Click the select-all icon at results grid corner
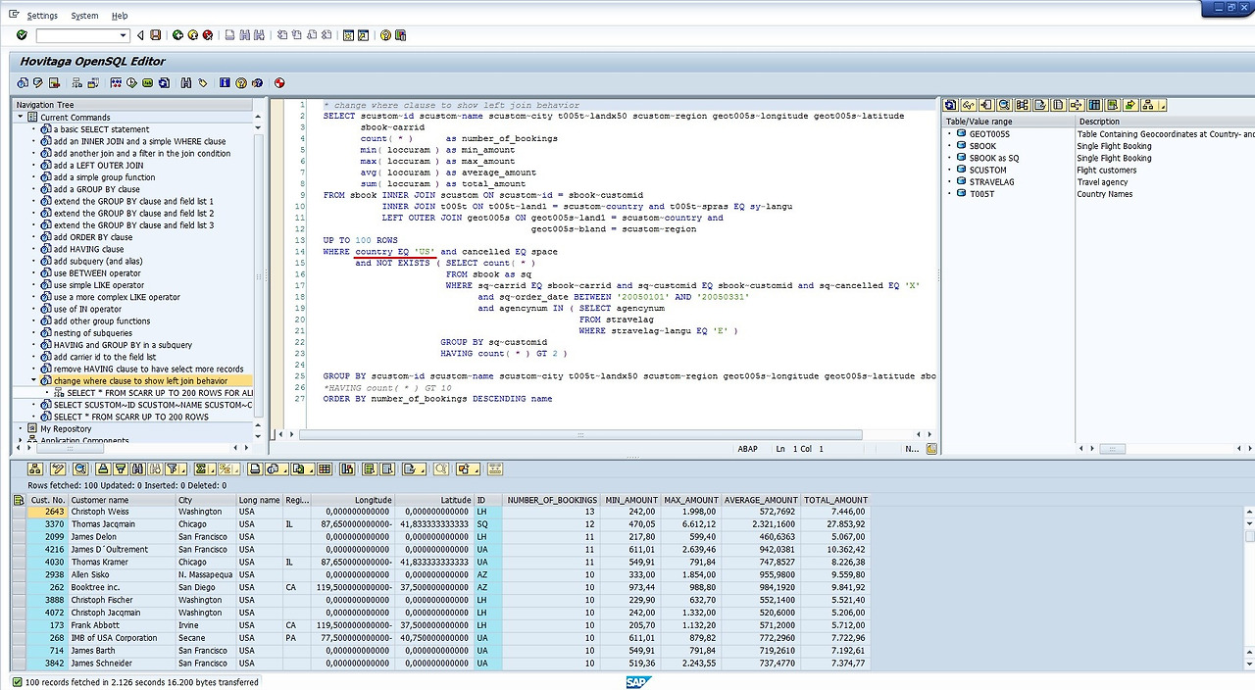 [19, 500]
